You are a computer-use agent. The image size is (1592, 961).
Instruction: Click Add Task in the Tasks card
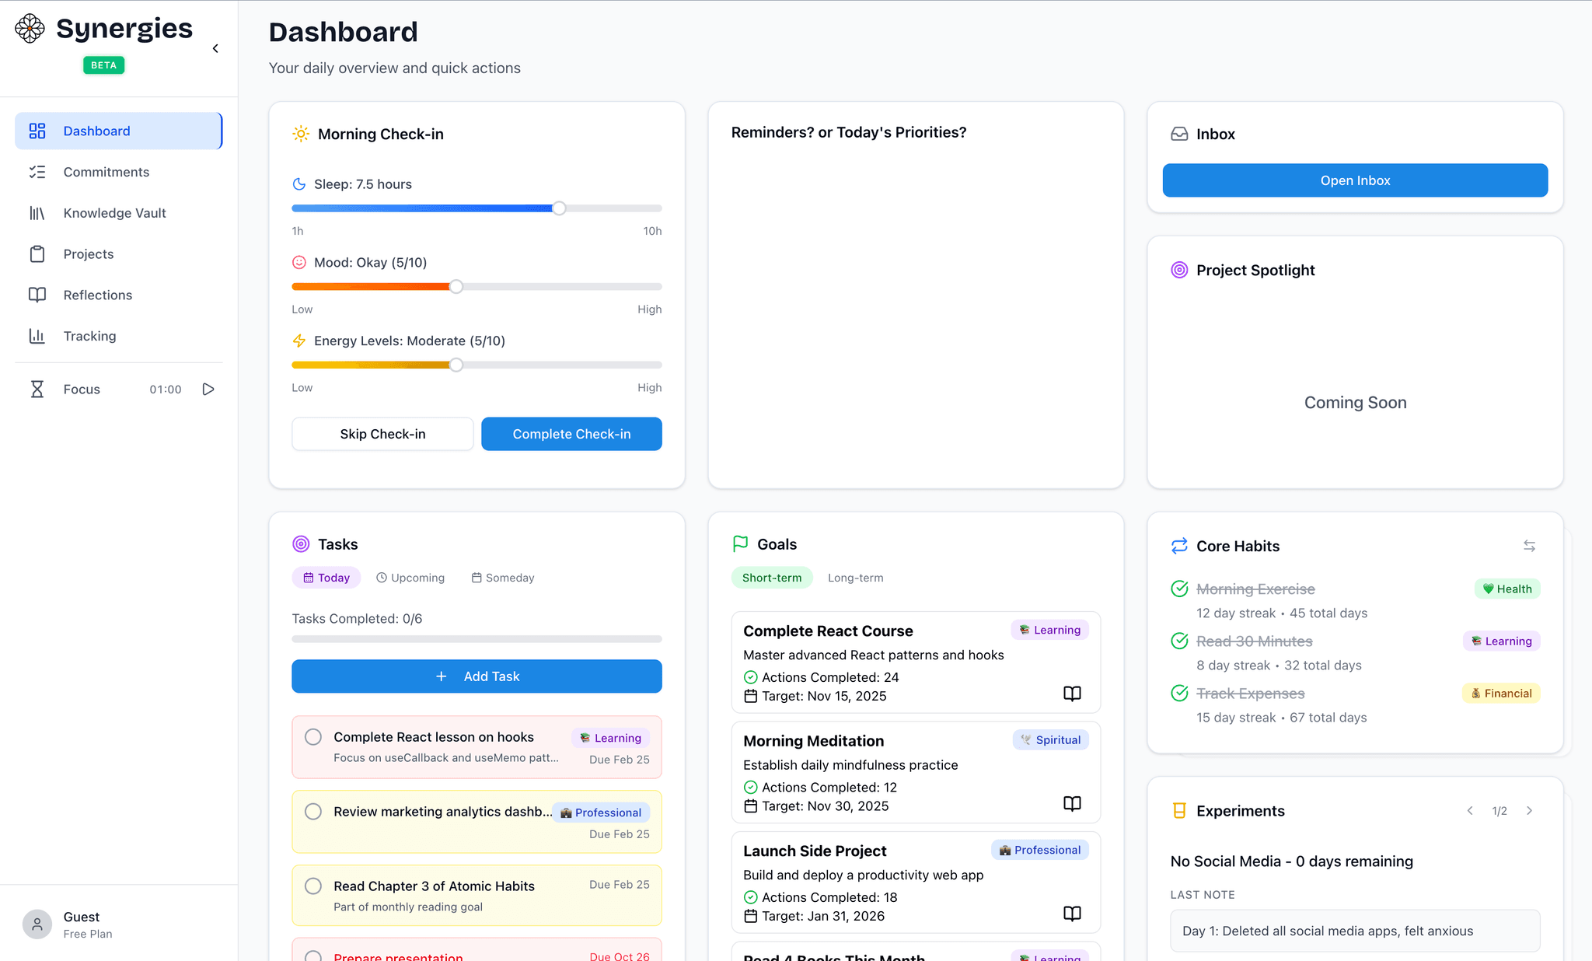click(476, 676)
